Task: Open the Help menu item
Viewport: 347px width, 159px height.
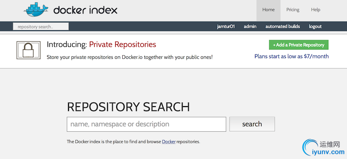Action: tap(316, 10)
